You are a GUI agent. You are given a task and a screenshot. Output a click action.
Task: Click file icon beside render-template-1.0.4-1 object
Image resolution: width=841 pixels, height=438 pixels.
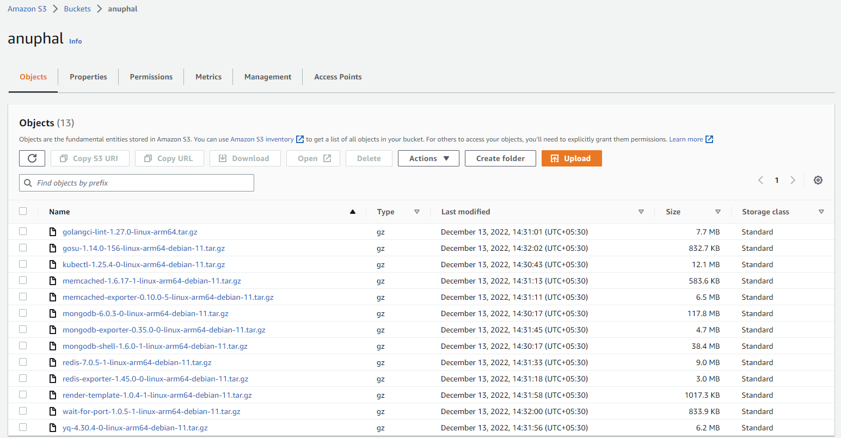click(53, 395)
